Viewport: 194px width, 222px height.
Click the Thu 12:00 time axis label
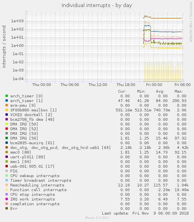(x=98, y=85)
